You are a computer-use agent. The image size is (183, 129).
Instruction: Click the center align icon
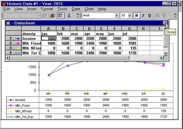(x=164, y=16)
